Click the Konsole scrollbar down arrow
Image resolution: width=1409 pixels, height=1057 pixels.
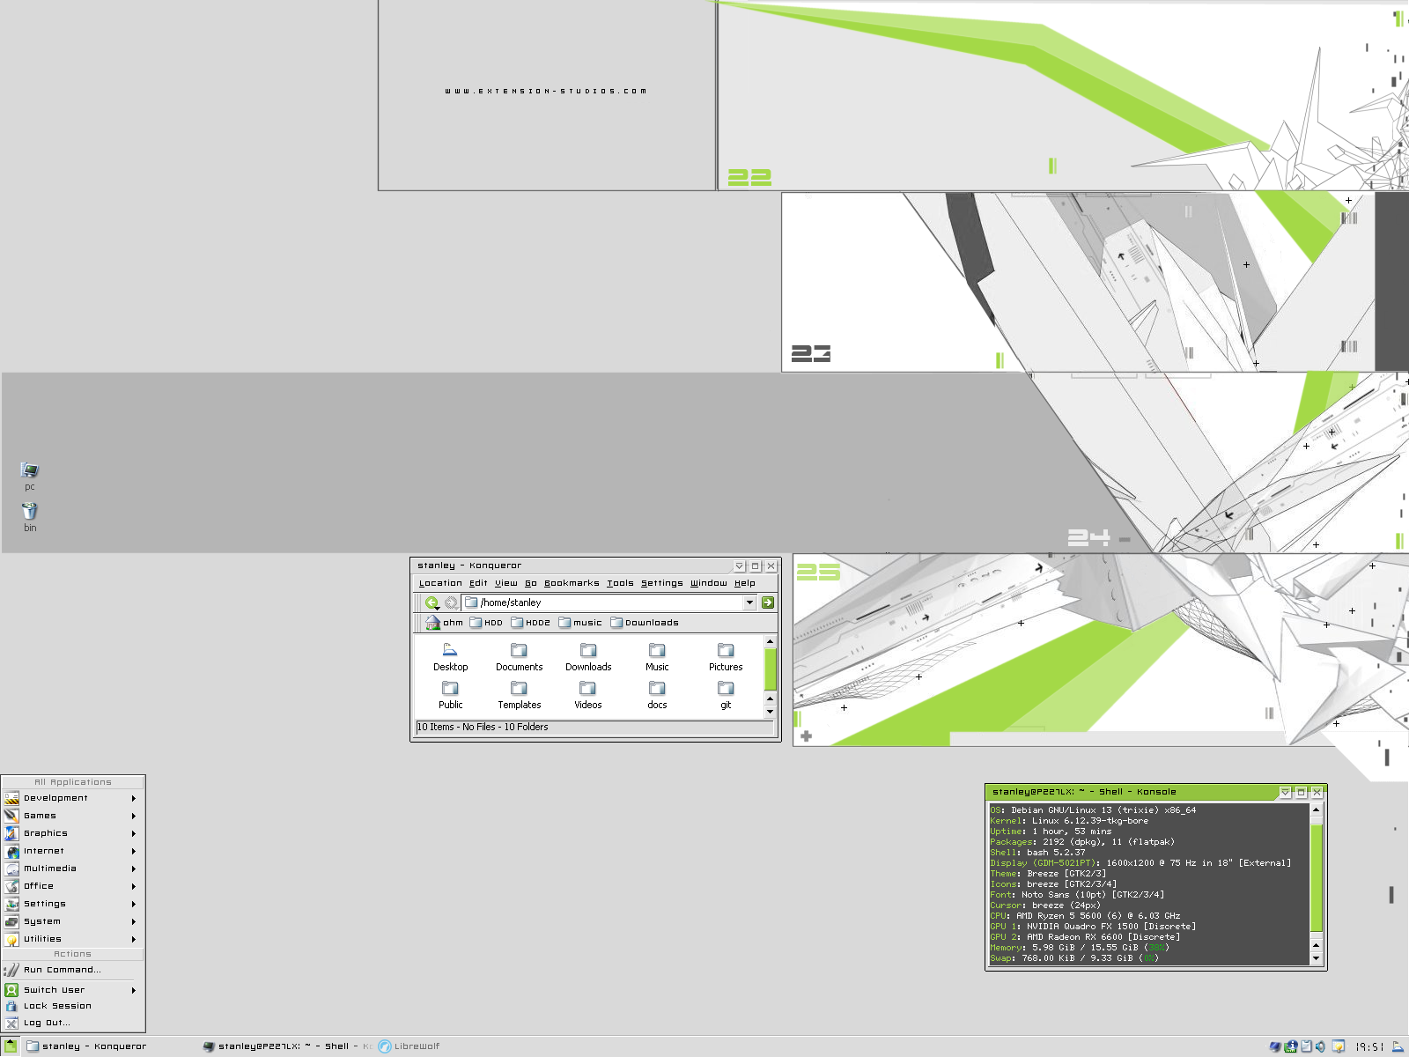click(x=1317, y=958)
